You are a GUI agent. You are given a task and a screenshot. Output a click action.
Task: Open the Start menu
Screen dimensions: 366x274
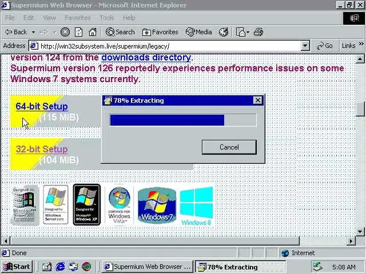(17, 267)
